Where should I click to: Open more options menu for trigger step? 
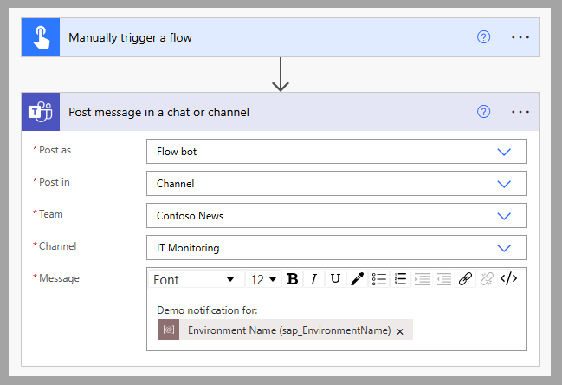click(x=520, y=38)
